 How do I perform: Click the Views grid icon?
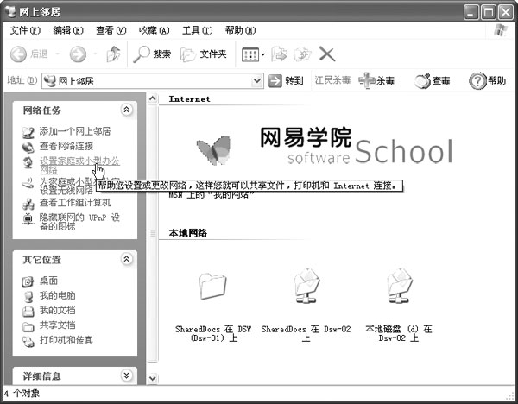250,54
